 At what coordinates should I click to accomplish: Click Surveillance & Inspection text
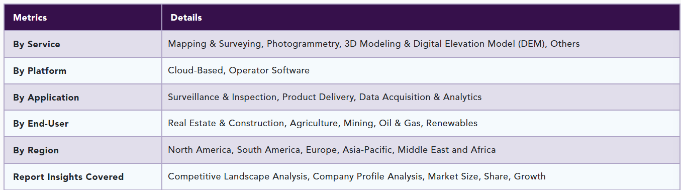click(x=222, y=97)
